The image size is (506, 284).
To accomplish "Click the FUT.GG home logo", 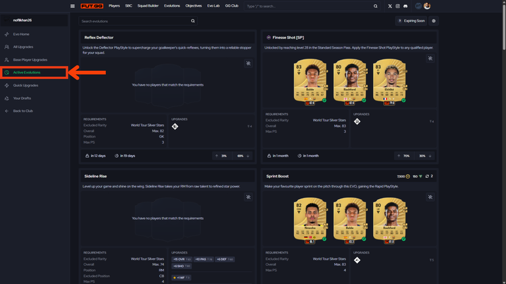I will pyautogui.click(x=92, y=6).
